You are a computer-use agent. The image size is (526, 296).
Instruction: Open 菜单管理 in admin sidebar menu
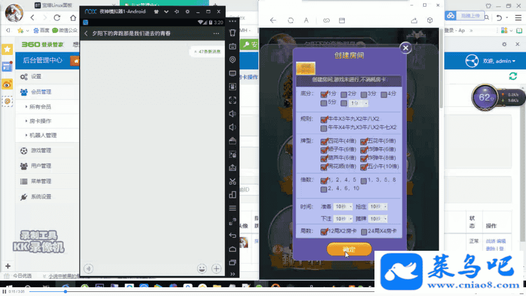pyautogui.click(x=41, y=181)
